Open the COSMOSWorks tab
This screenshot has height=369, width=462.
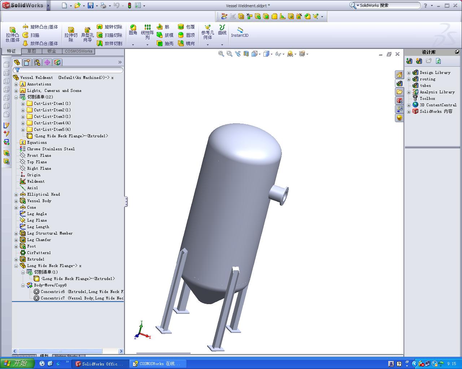coord(79,51)
